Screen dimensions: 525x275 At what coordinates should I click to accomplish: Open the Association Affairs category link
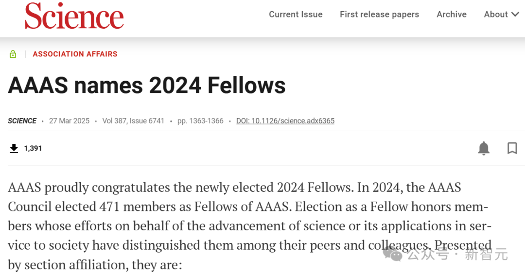pyautogui.click(x=75, y=54)
